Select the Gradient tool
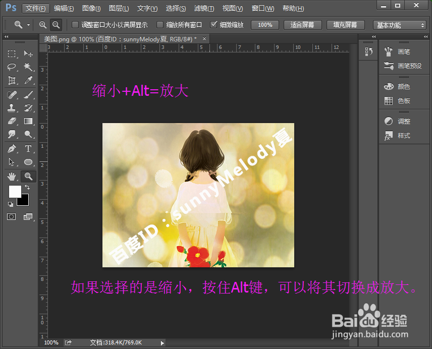Screen dimensions: 432x349 [x=28, y=121]
